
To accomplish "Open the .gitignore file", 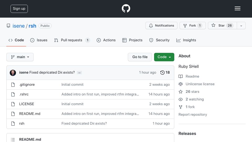I will coord(27,84).
